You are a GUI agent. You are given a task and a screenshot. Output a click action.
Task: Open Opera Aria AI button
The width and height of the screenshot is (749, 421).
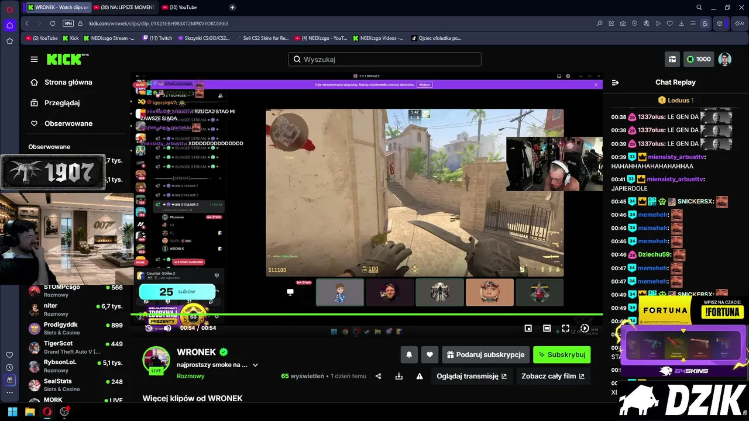tap(740, 23)
